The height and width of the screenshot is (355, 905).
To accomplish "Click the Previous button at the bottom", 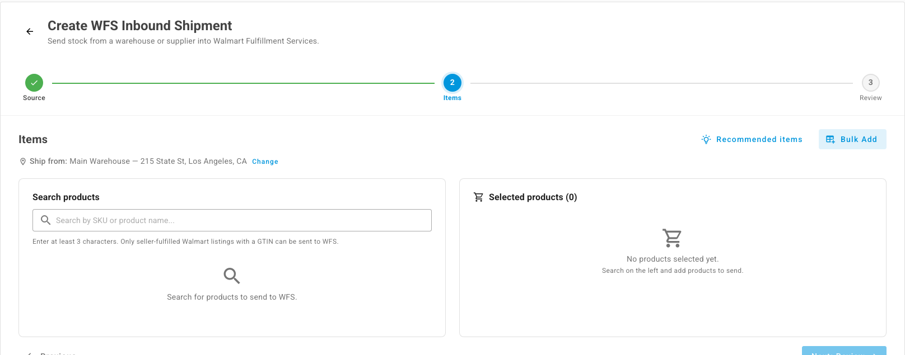I will [52, 353].
